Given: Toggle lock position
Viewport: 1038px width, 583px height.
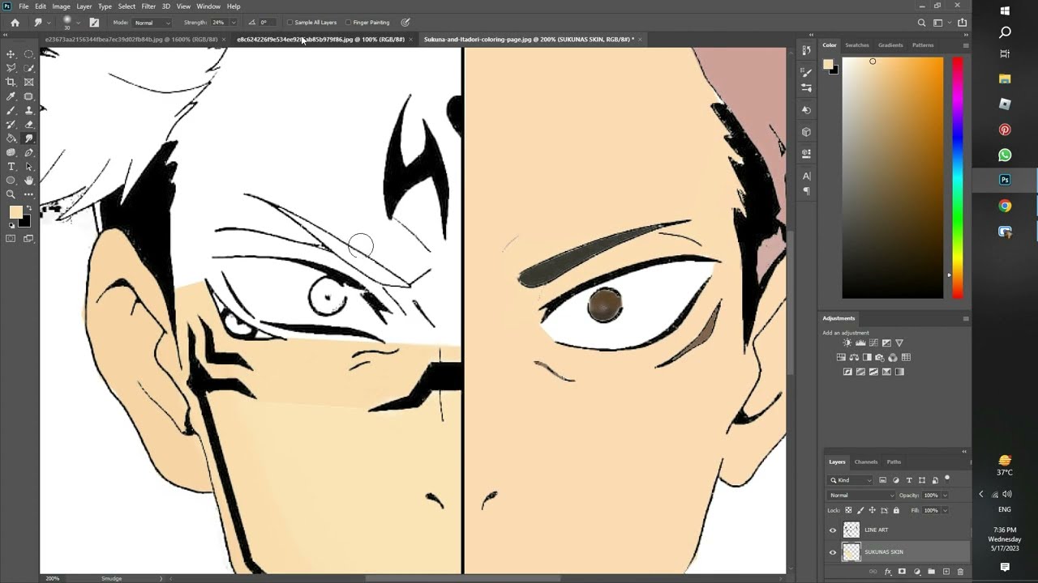Looking at the screenshot, I should pyautogui.click(x=873, y=510).
